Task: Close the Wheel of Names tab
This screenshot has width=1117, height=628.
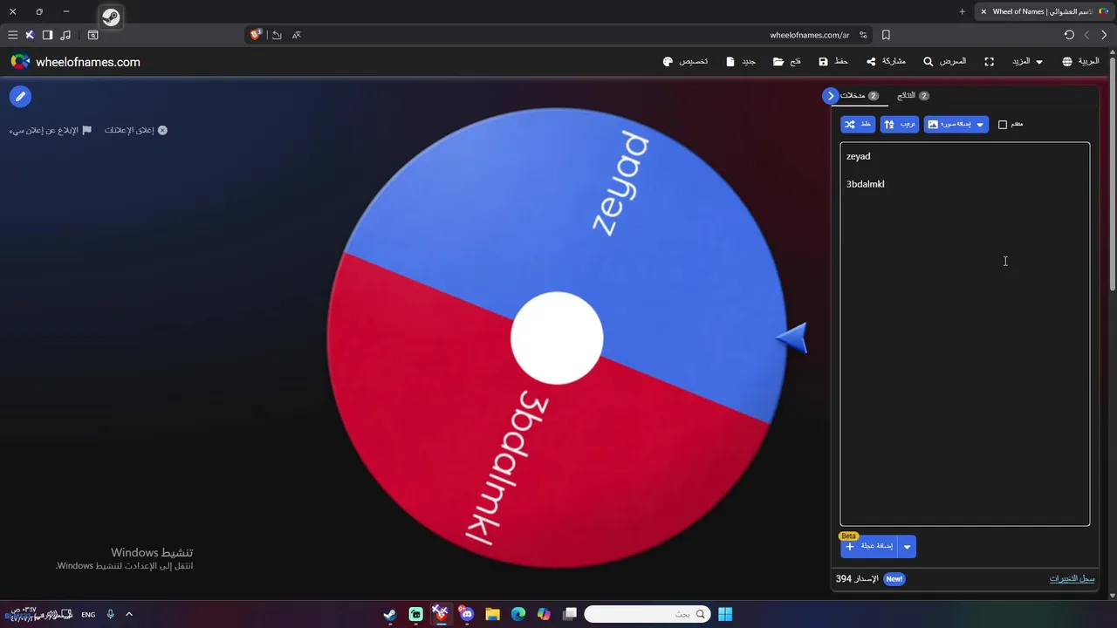Action: tap(983, 11)
